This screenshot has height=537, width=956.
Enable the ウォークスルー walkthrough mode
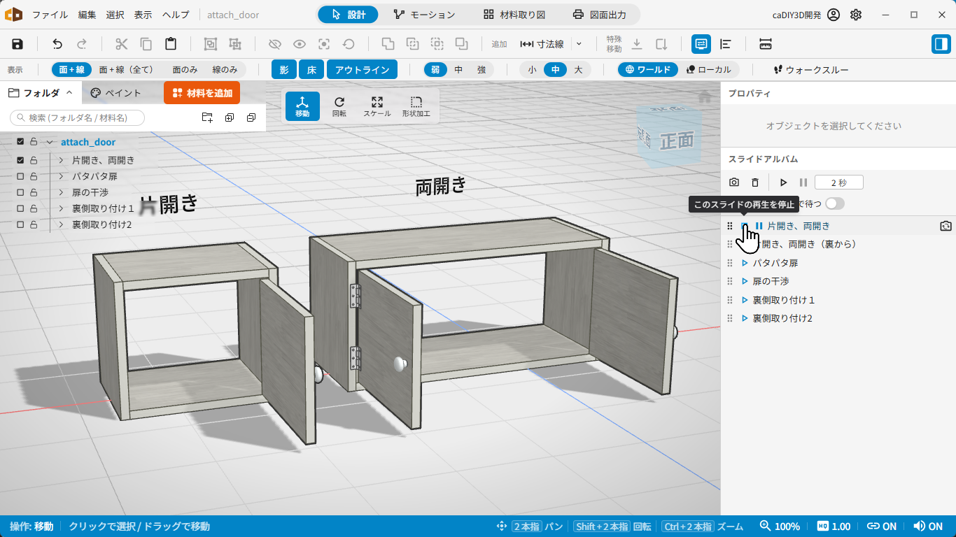(x=811, y=70)
